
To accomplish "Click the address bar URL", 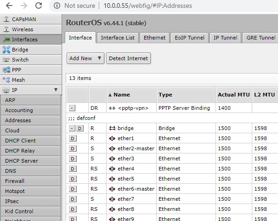I will click(148, 6).
